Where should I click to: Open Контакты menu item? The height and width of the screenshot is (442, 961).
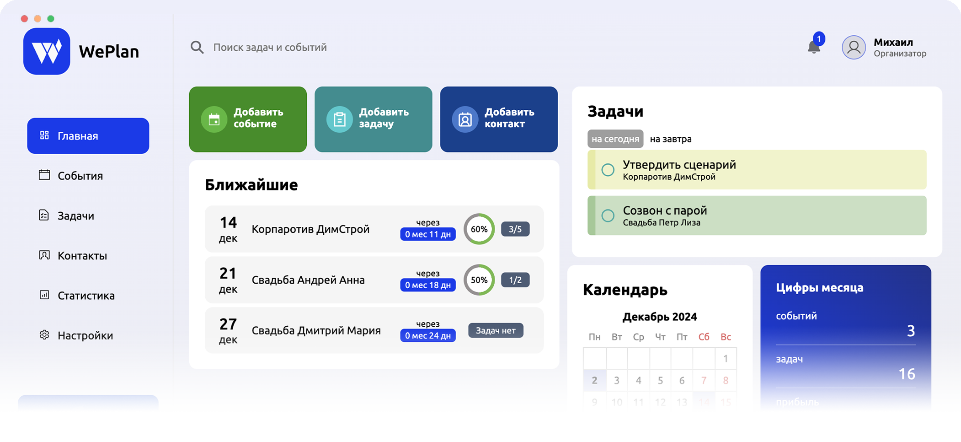click(x=82, y=256)
